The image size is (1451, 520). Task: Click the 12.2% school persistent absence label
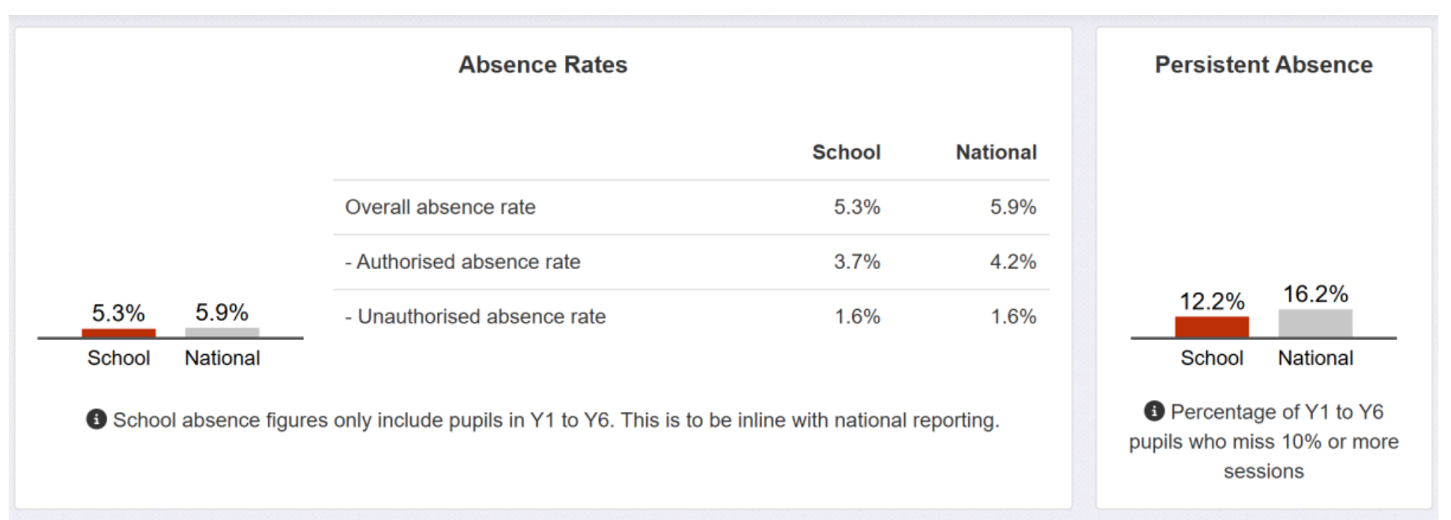1211,301
